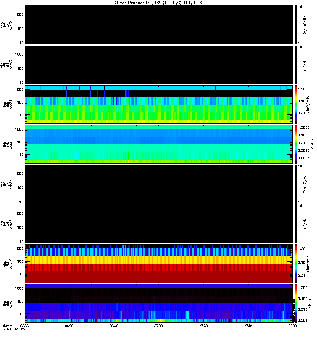Pick the thb fbk scm1 rainbow color bar

295,144
